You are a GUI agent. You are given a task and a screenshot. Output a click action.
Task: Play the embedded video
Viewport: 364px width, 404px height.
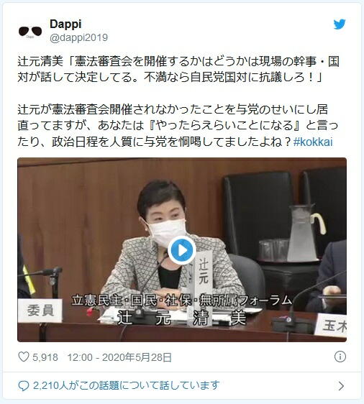point(182,250)
